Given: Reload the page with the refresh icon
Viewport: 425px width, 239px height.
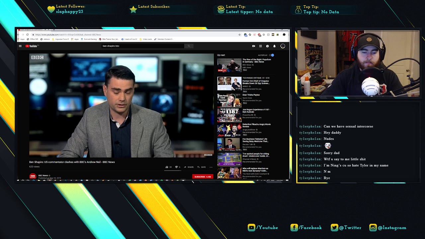Looking at the screenshot, I should click(x=27, y=35).
